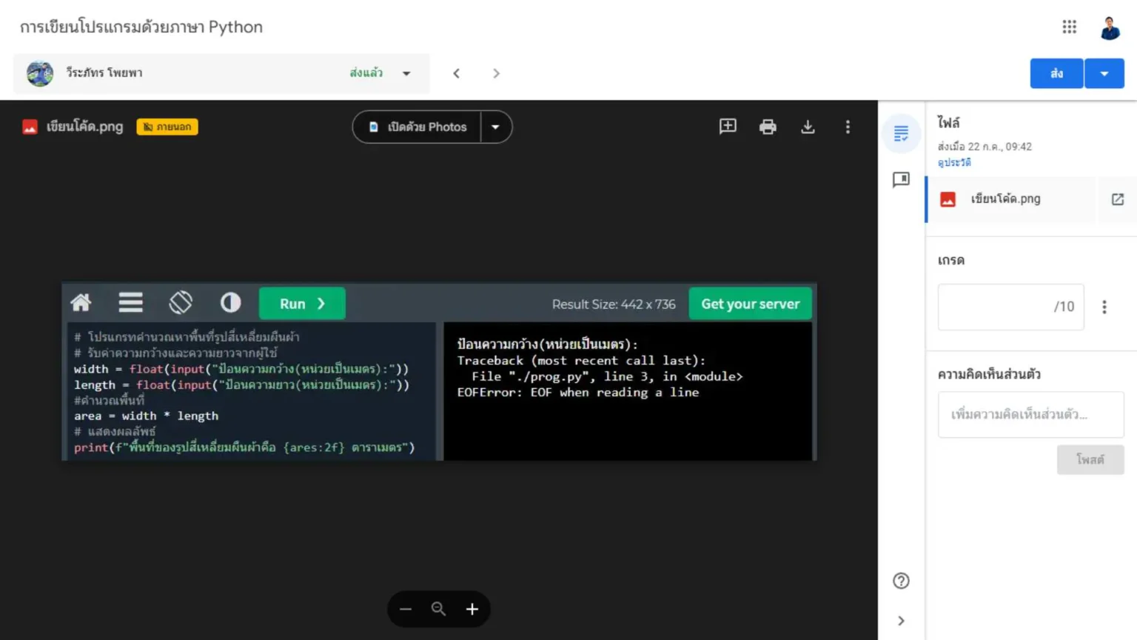Go to the next student submission
Image resolution: width=1137 pixels, height=640 pixels.
click(496, 73)
